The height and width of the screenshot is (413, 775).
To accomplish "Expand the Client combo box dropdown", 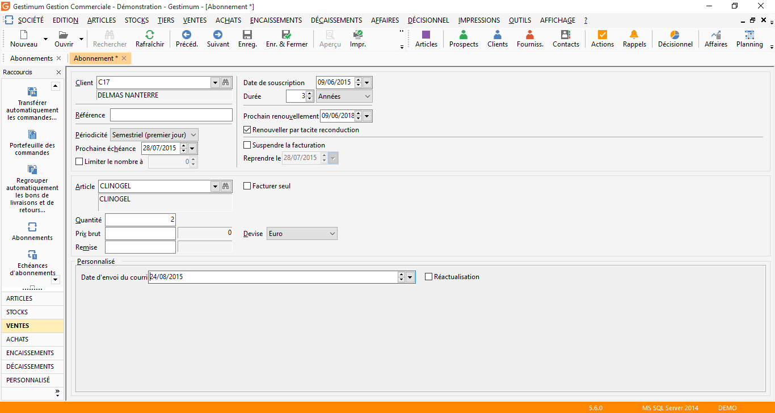I will pyautogui.click(x=215, y=83).
